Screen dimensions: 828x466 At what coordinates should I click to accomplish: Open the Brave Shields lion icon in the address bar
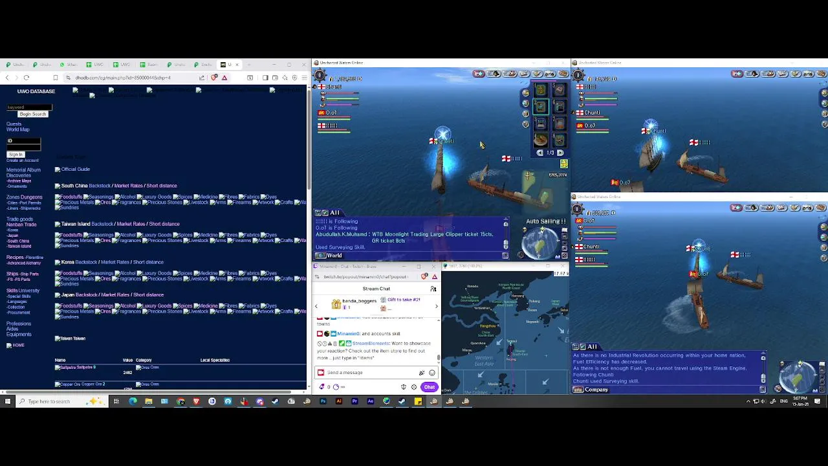pyautogui.click(x=214, y=78)
